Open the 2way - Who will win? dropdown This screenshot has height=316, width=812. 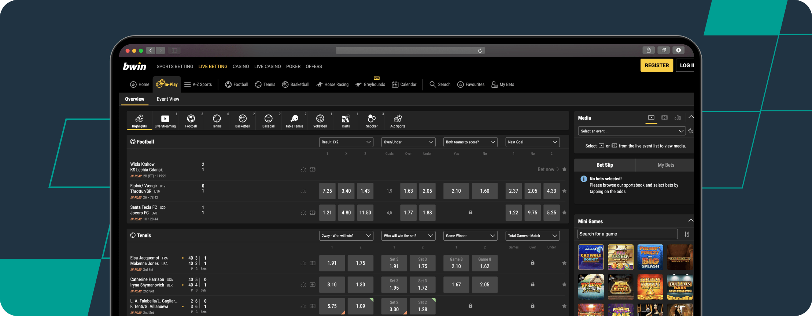346,236
